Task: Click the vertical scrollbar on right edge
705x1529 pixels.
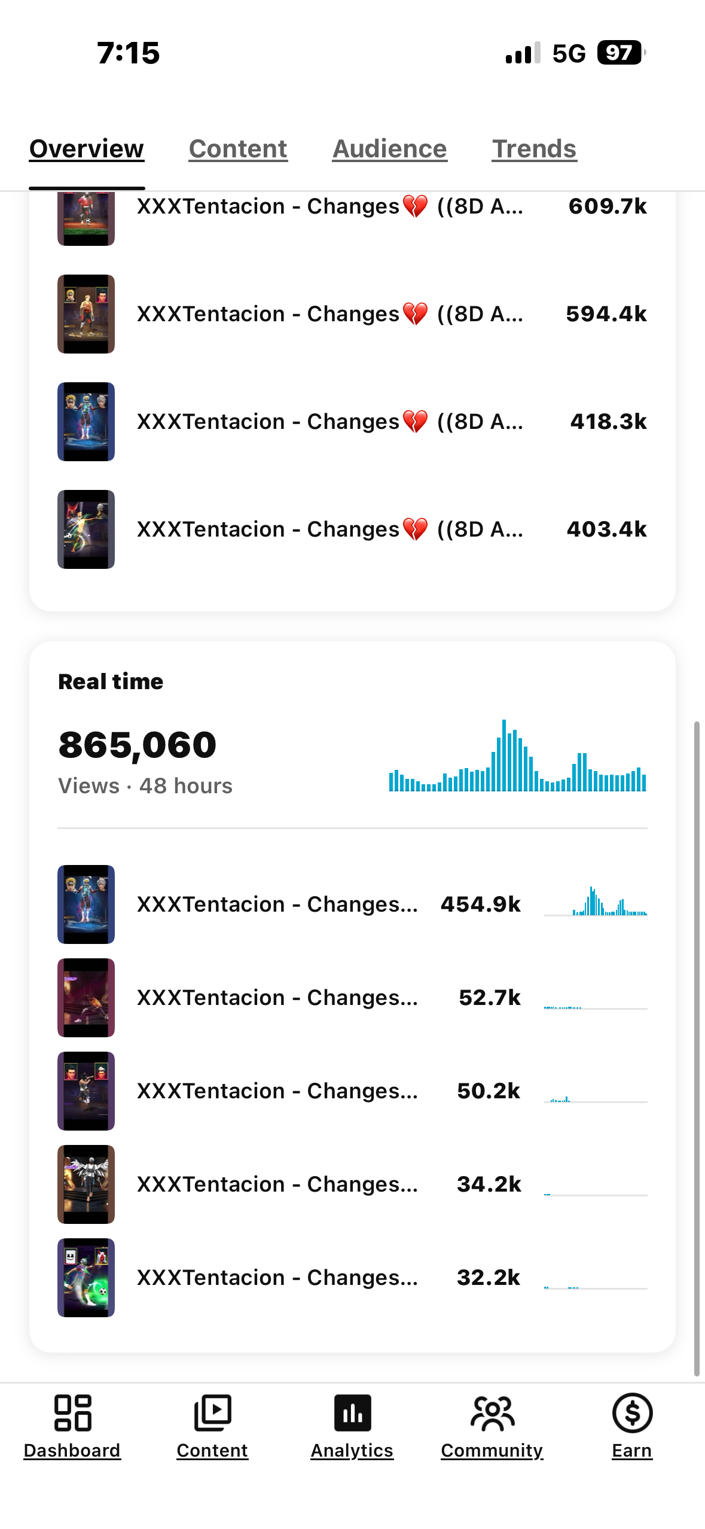Action: pyautogui.click(x=696, y=1047)
